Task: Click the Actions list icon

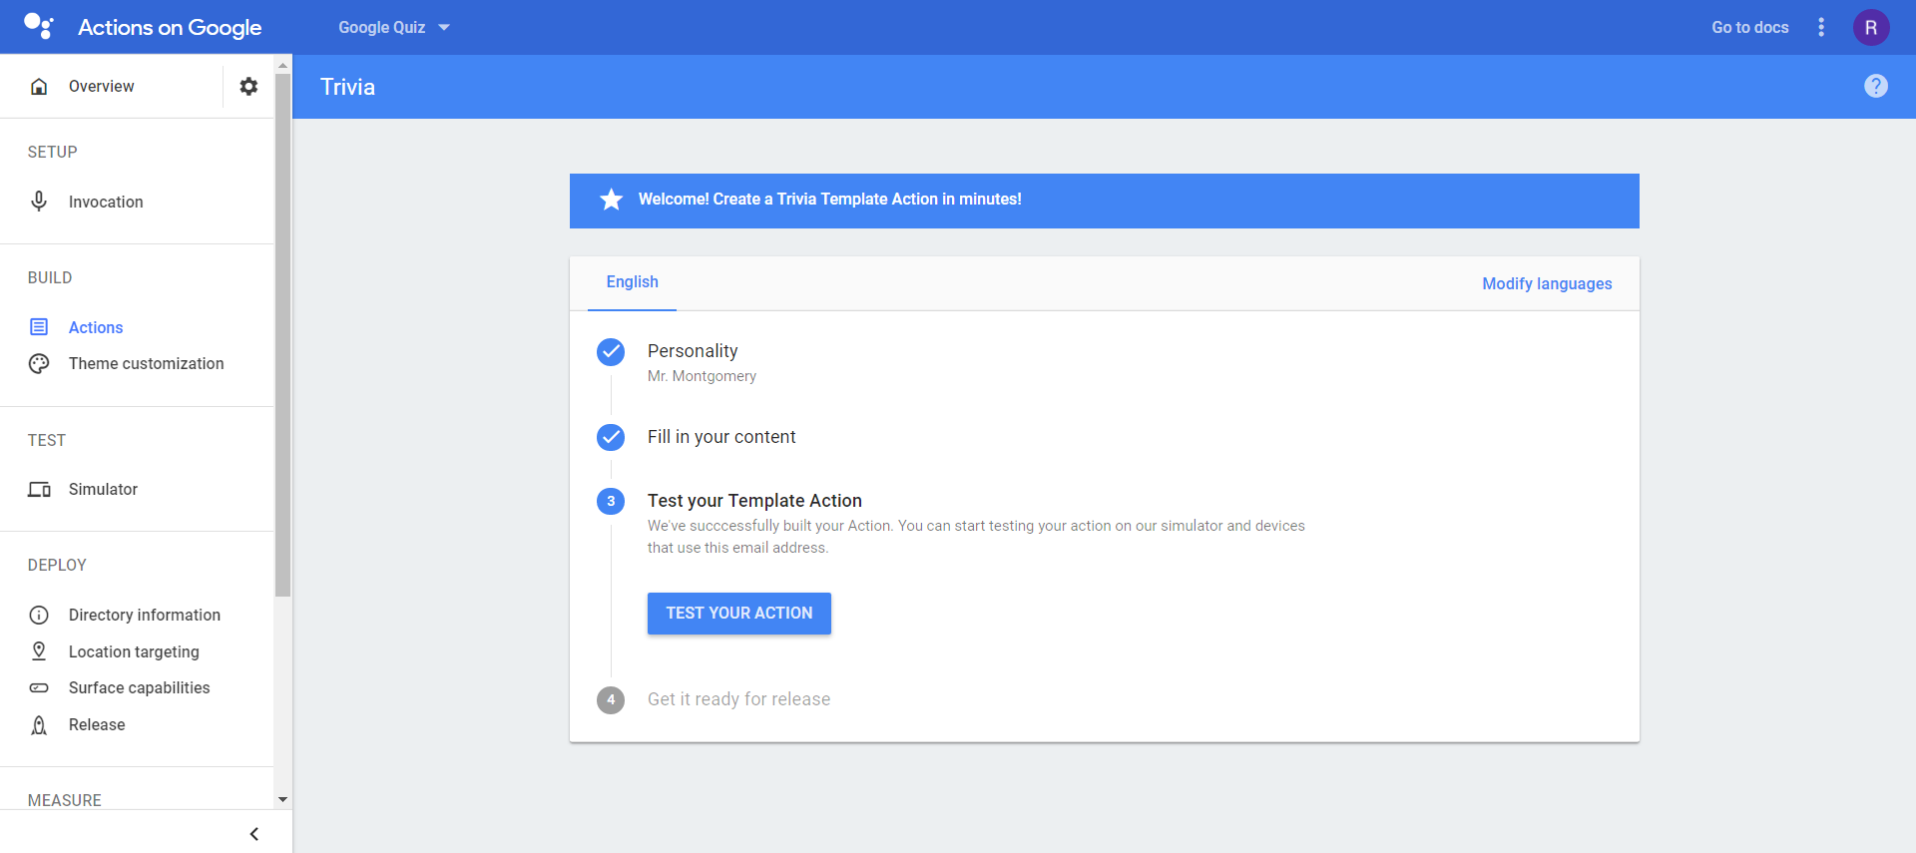Action: pyautogui.click(x=39, y=327)
